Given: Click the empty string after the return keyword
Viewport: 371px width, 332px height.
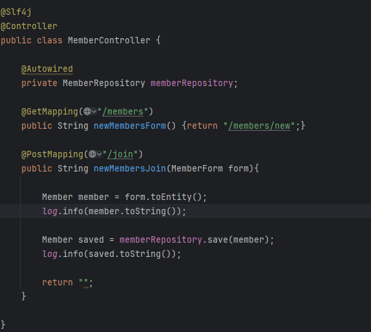Looking at the screenshot, I should pyautogui.click(x=83, y=282).
